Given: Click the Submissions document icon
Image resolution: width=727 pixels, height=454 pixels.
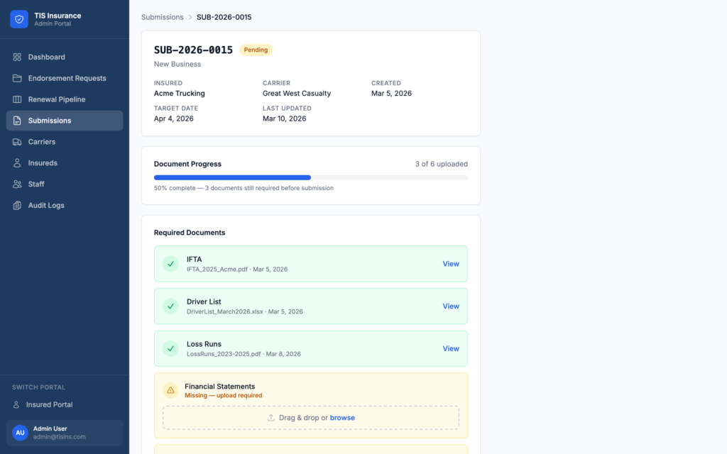Looking at the screenshot, I should tap(17, 121).
